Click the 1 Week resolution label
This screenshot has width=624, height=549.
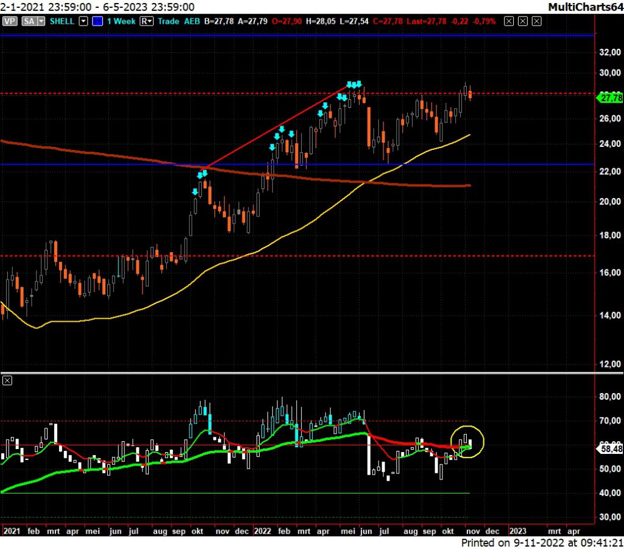tap(121, 21)
